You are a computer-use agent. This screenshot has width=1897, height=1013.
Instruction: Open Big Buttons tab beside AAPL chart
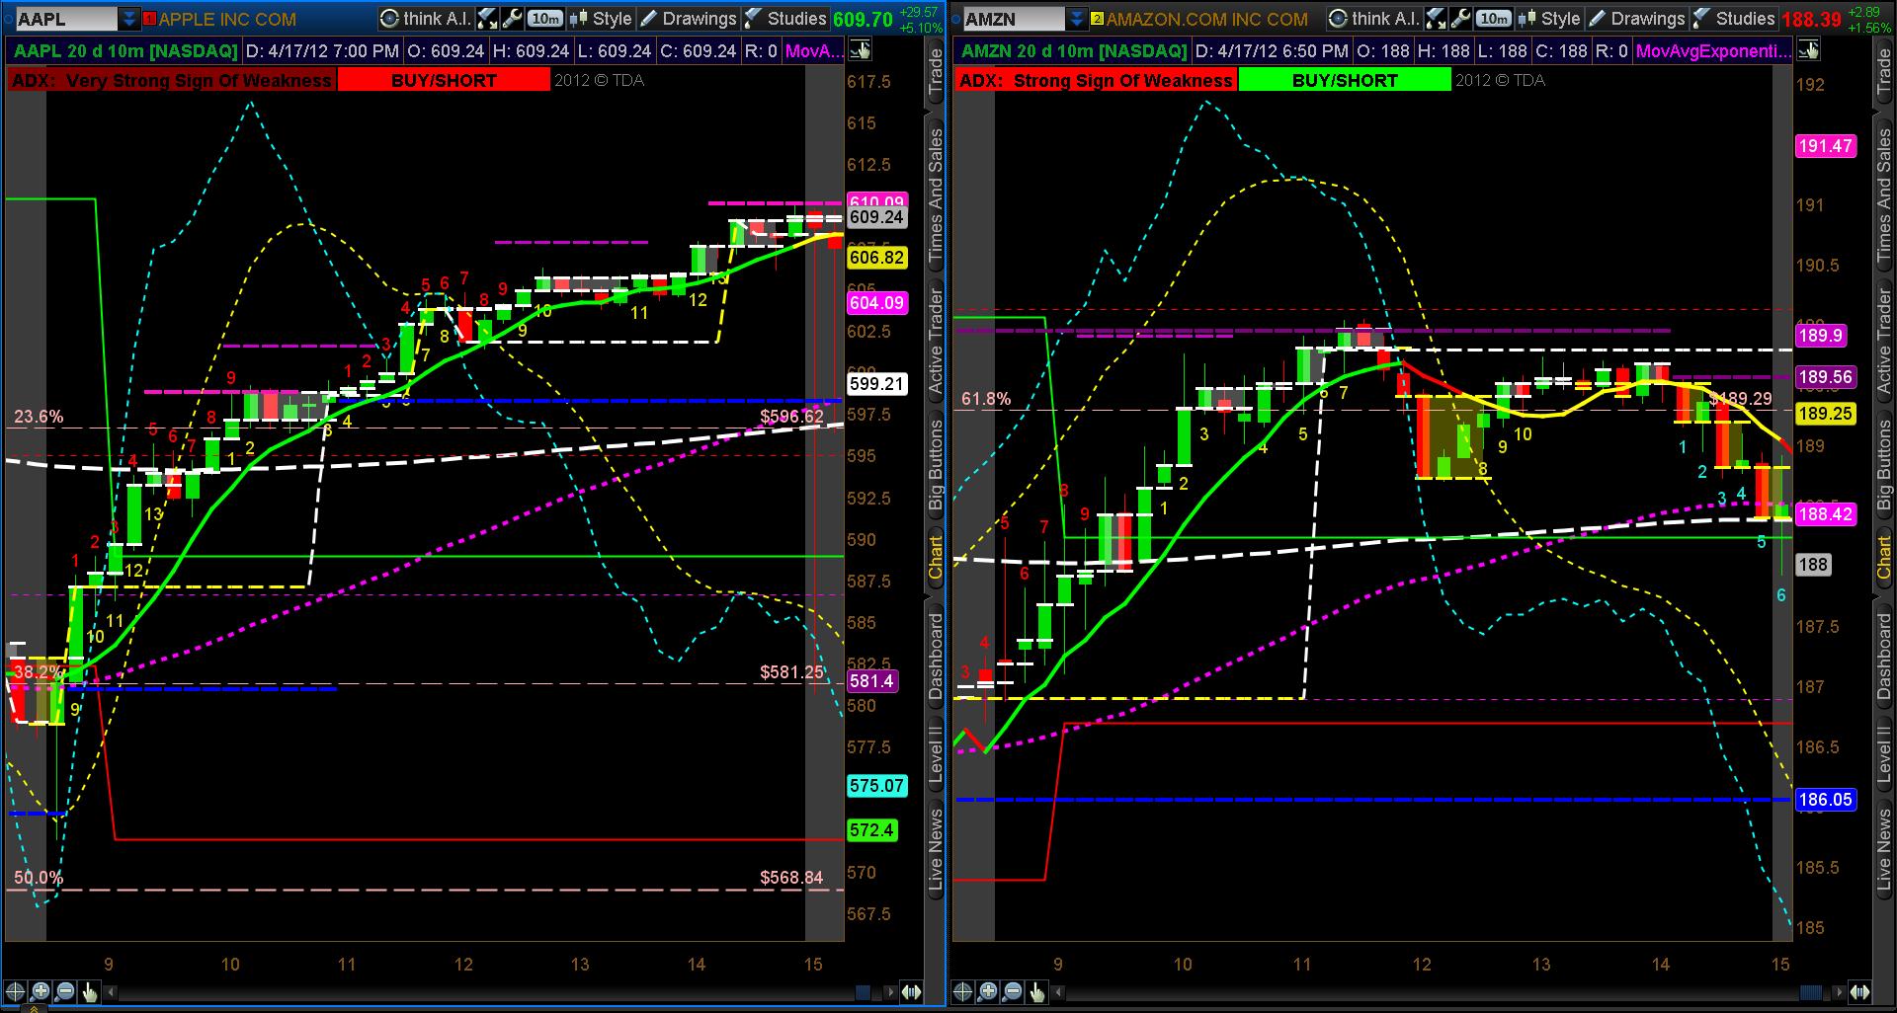[936, 465]
